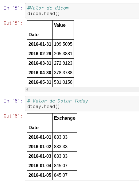Select the Out[5]: prompt label
The image size is (139, 181).
click(14, 23)
